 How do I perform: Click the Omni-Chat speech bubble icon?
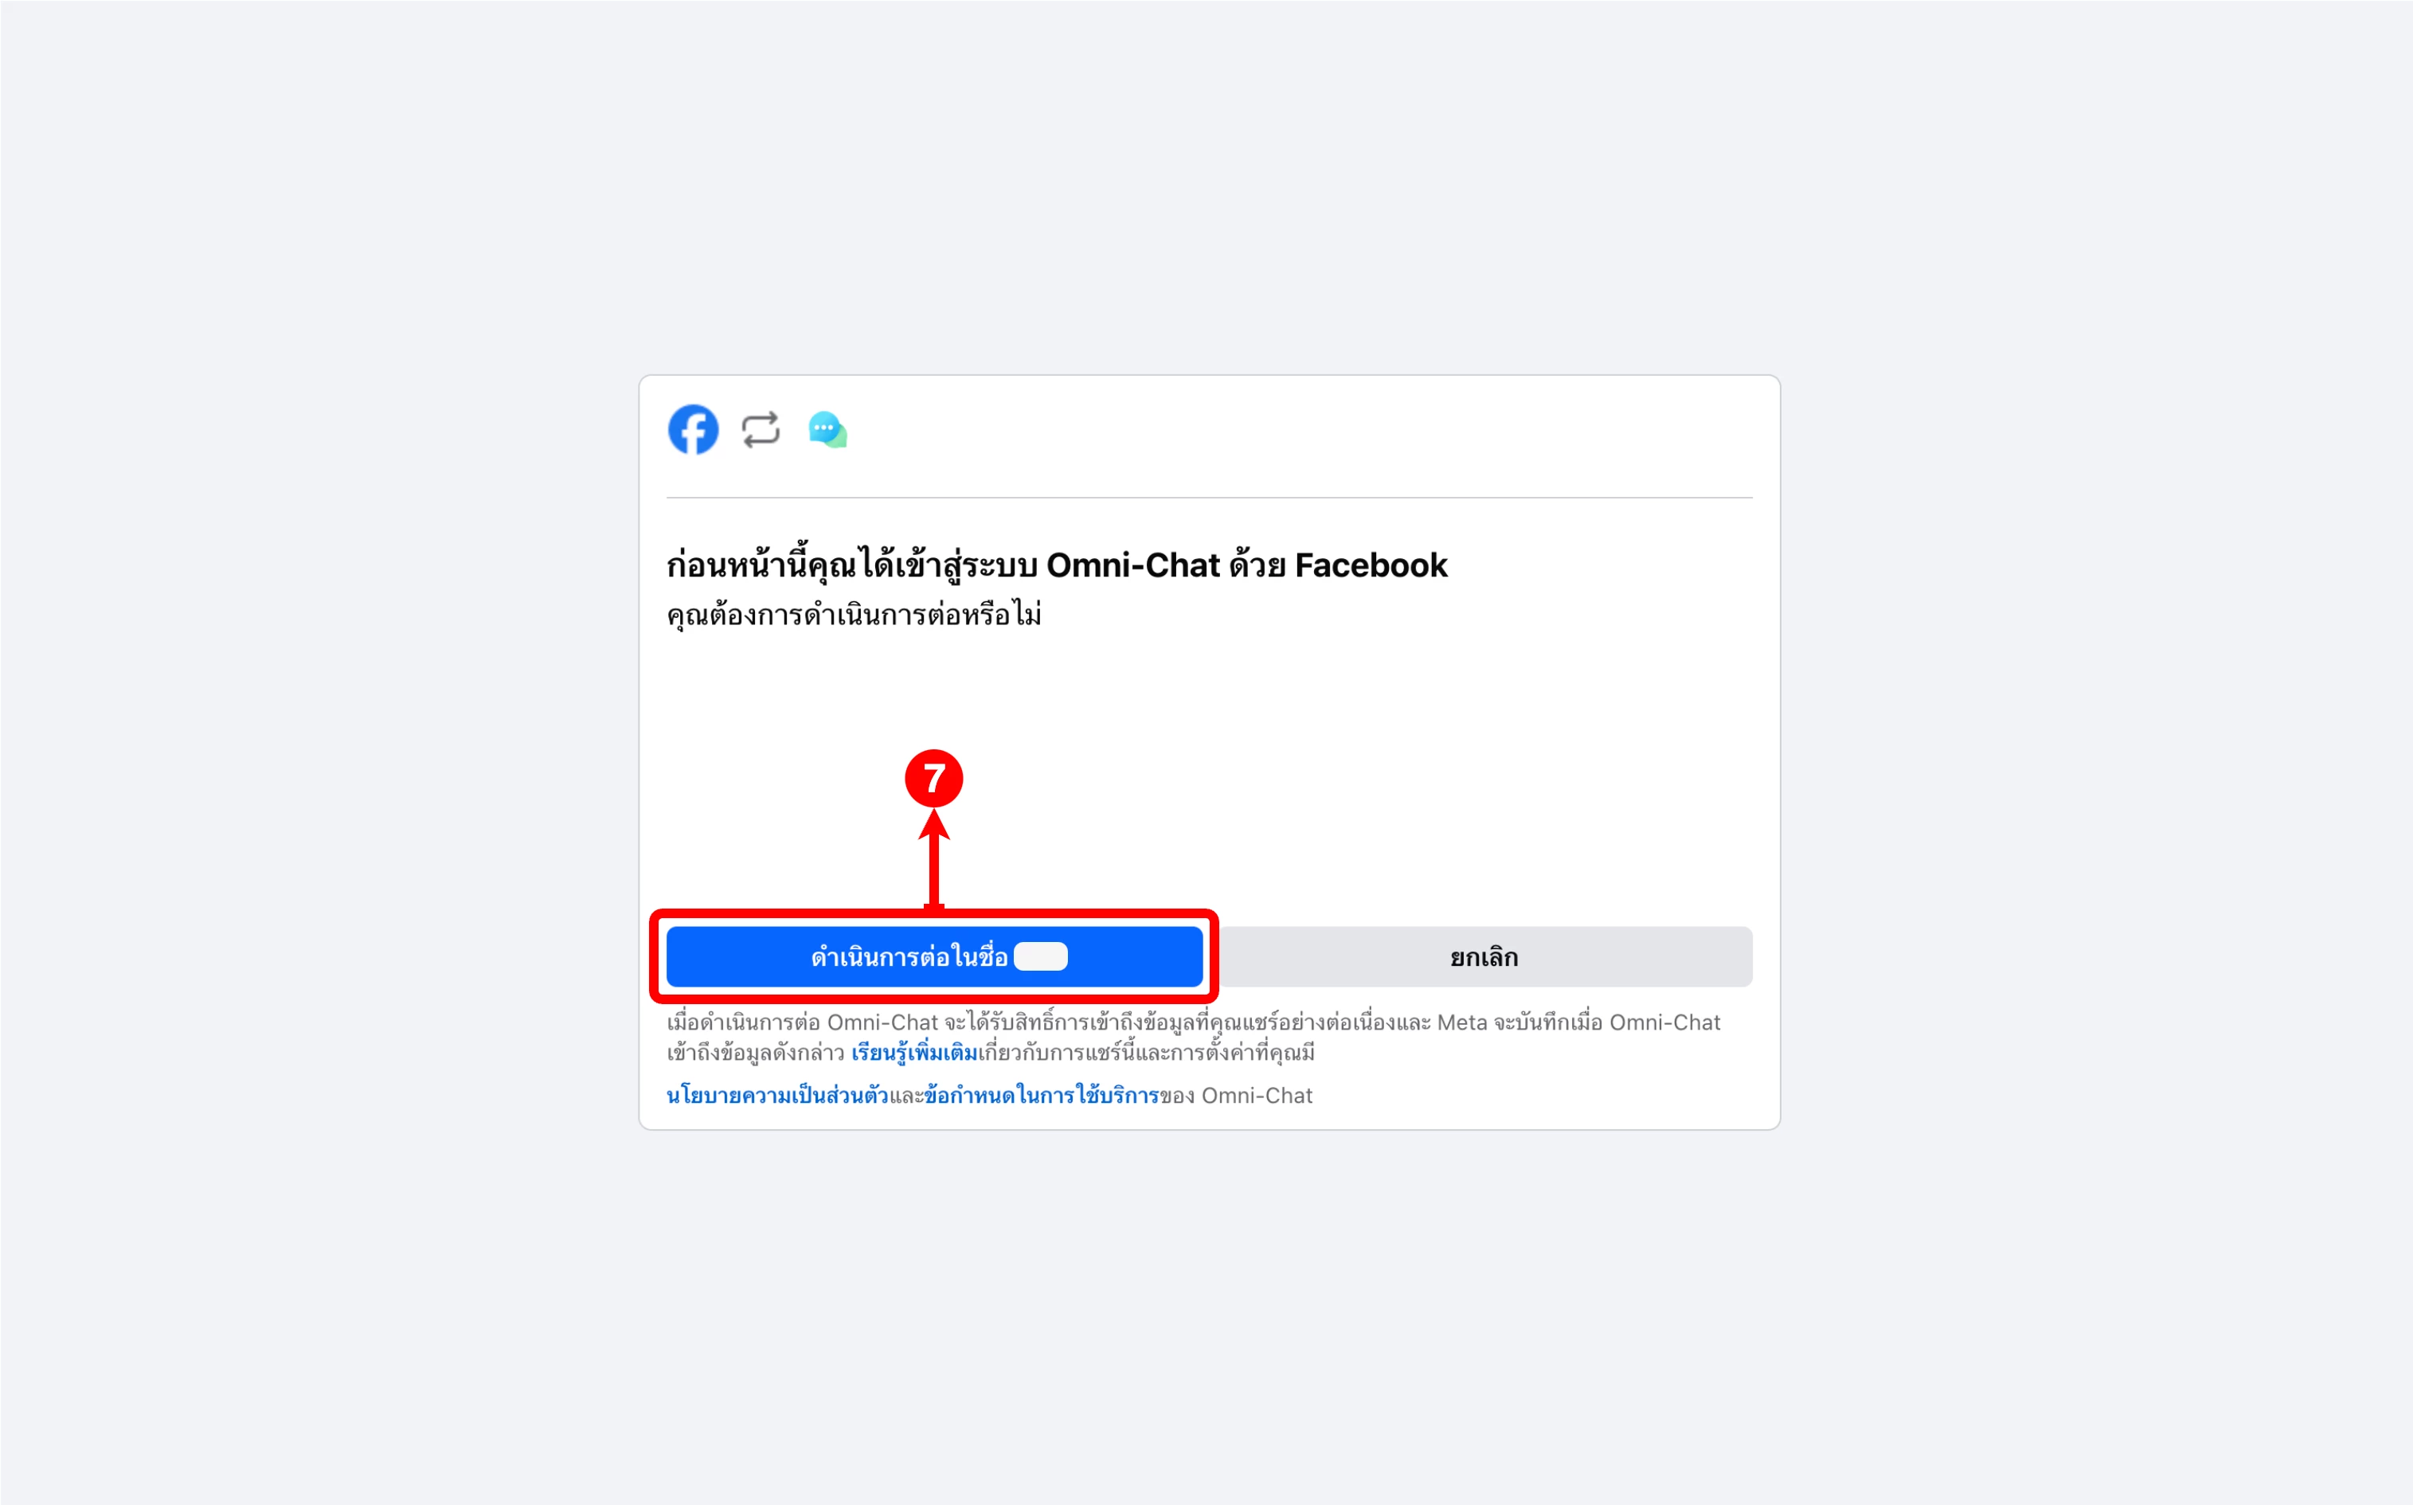pos(827,430)
